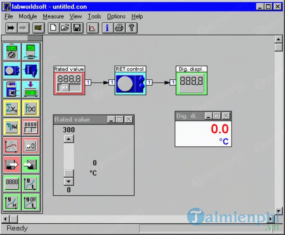Select the y-x plotter module icon

(x=12, y=202)
